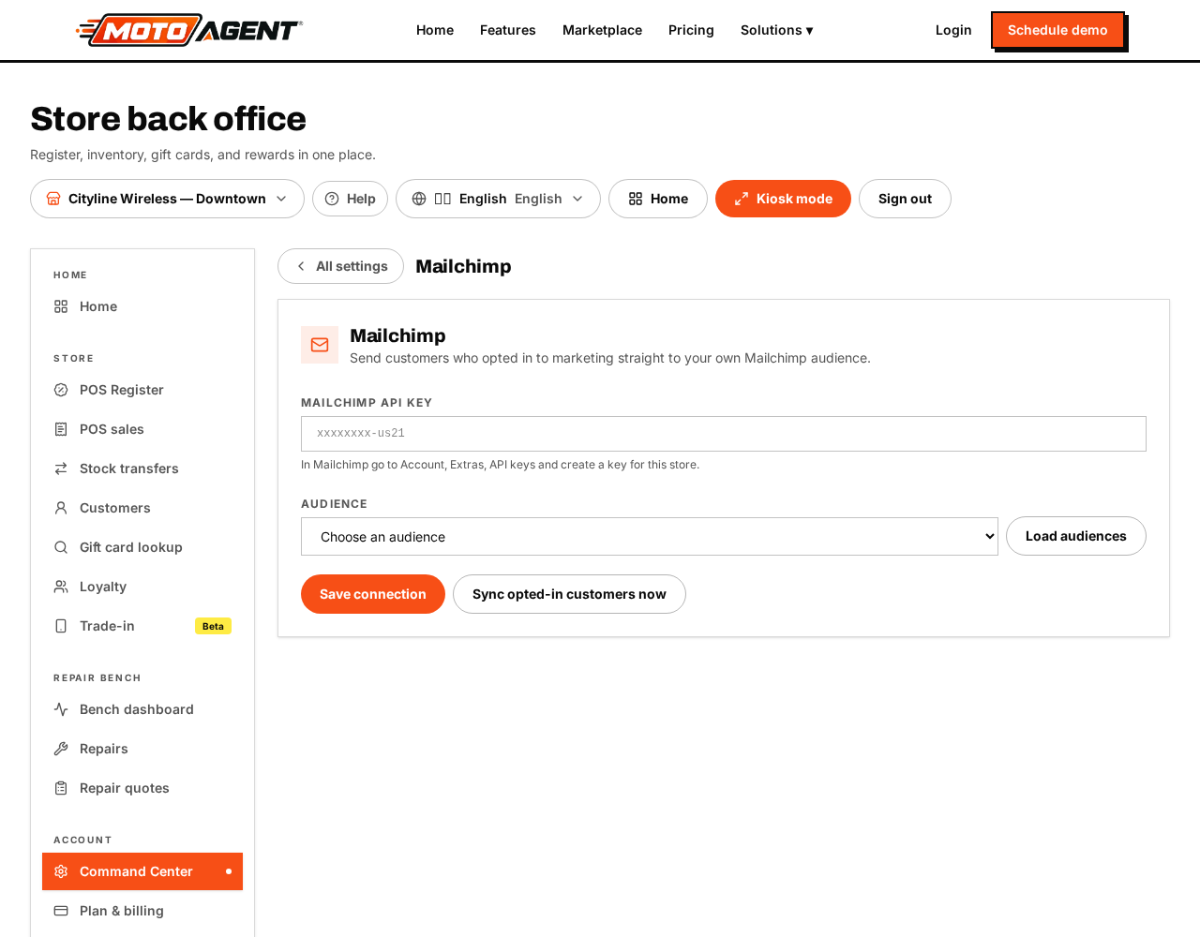This screenshot has height=937, width=1200.
Task: Return via the All settings button
Action: click(340, 266)
